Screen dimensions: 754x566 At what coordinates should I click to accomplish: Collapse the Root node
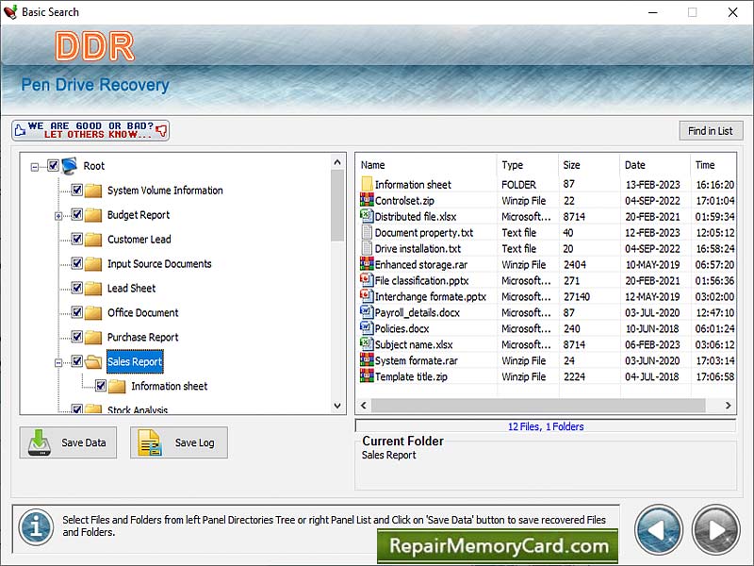click(36, 165)
